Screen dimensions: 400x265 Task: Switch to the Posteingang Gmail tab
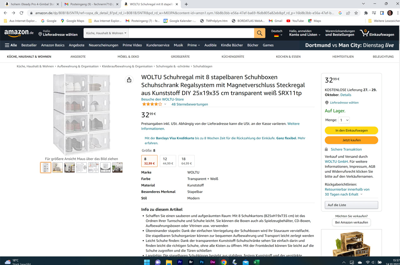click(x=91, y=4)
